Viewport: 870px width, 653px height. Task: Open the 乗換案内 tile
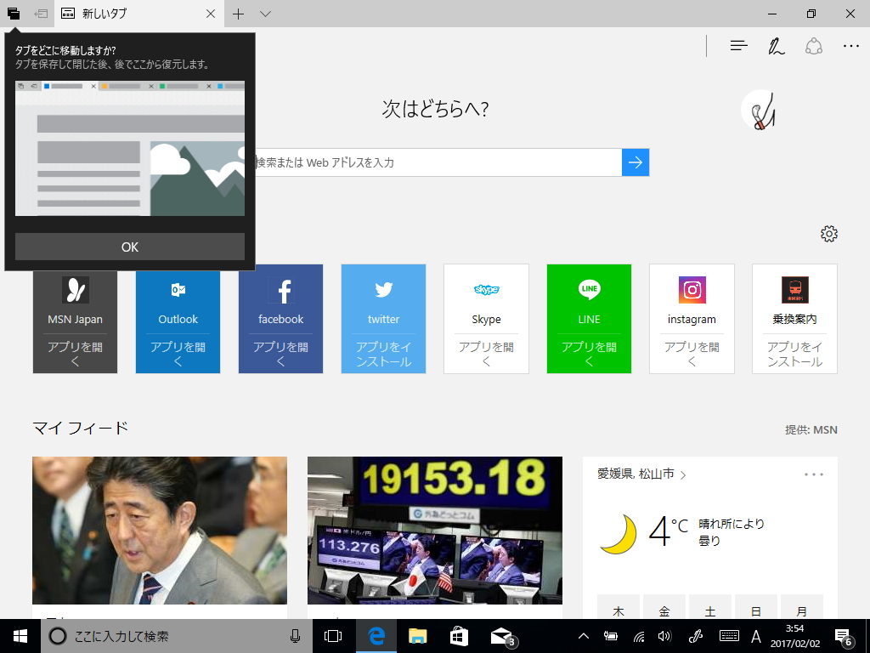tap(794, 320)
